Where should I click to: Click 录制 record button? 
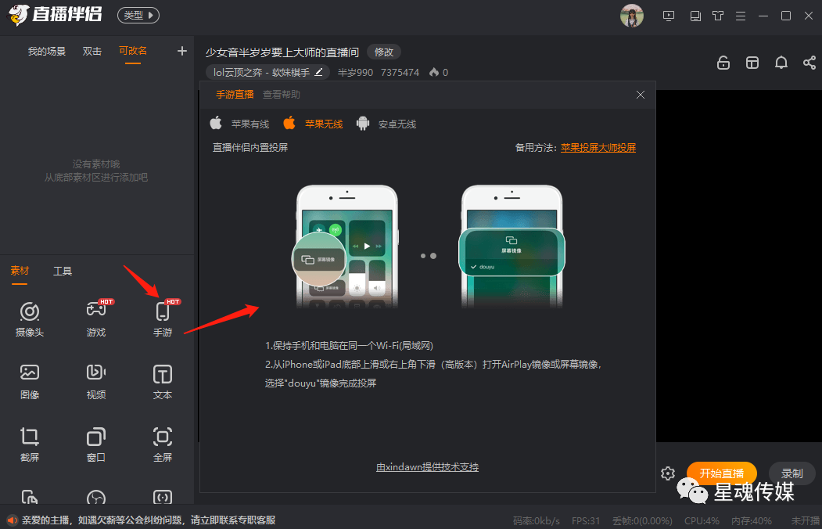791,473
